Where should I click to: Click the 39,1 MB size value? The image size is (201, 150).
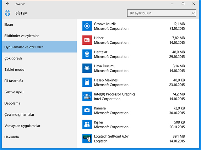(x=179, y=136)
